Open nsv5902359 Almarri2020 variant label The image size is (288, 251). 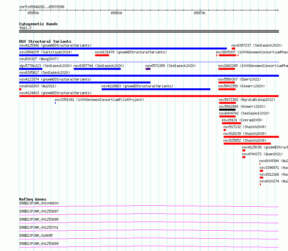click(x=241, y=86)
